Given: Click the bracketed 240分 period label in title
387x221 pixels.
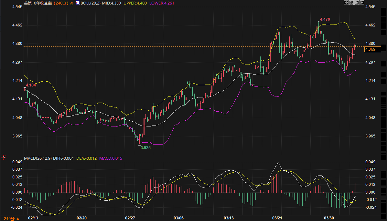Looking at the screenshot, I should tap(61, 3).
